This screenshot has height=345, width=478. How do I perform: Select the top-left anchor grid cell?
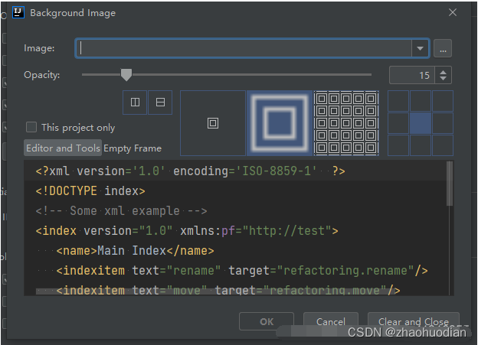[x=398, y=101]
